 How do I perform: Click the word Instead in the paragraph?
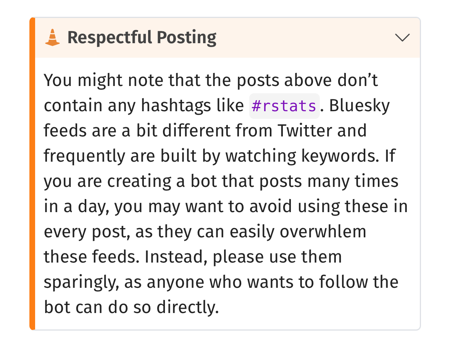pyautogui.click(x=176, y=257)
